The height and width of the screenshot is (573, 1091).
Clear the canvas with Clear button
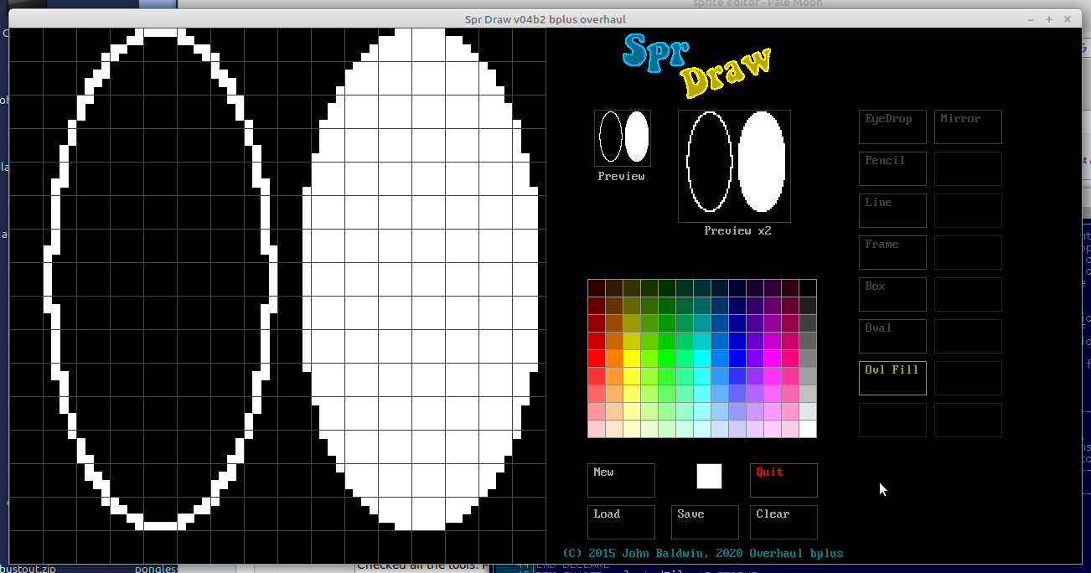783,522
